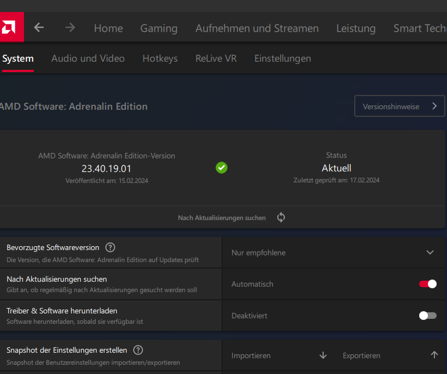Image resolution: width=447 pixels, height=374 pixels.
Task: Click Treiber & Software herunterladen label
Action: click(62, 311)
